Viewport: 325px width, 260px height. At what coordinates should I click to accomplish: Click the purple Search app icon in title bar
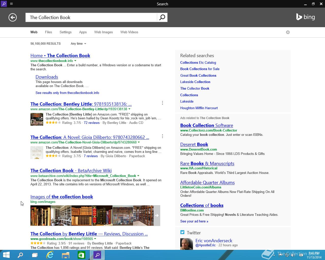click(4, 4)
